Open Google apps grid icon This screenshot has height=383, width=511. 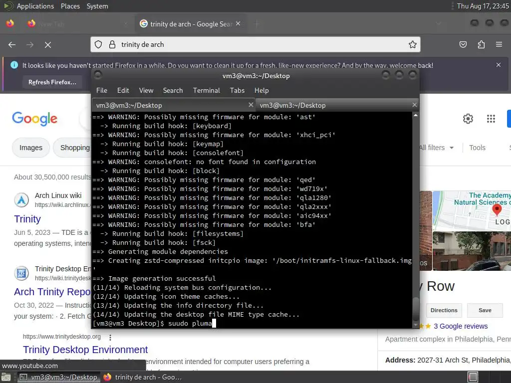coord(491,119)
